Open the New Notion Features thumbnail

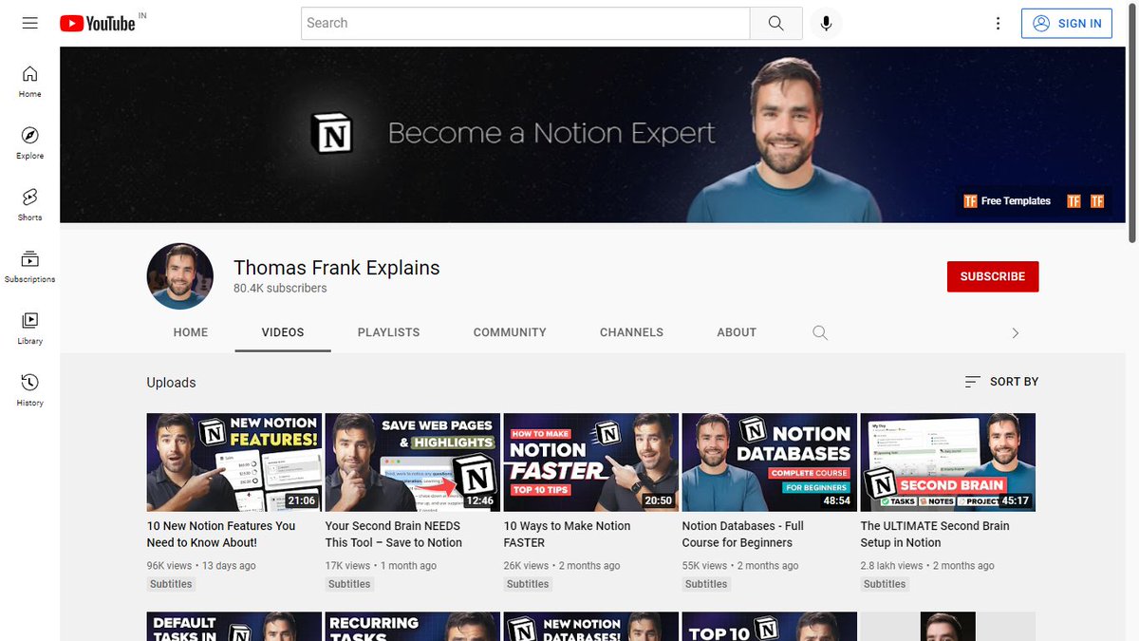tap(234, 462)
